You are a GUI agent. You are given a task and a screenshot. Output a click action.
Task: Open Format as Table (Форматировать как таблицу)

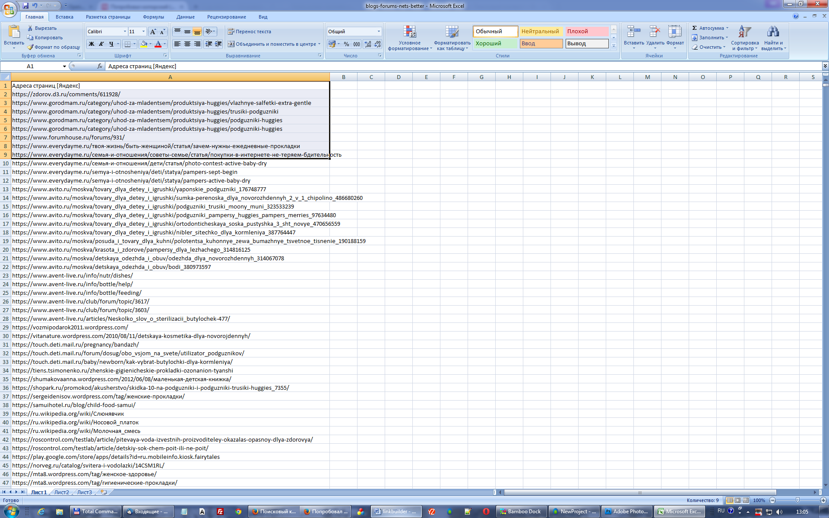[452, 38]
